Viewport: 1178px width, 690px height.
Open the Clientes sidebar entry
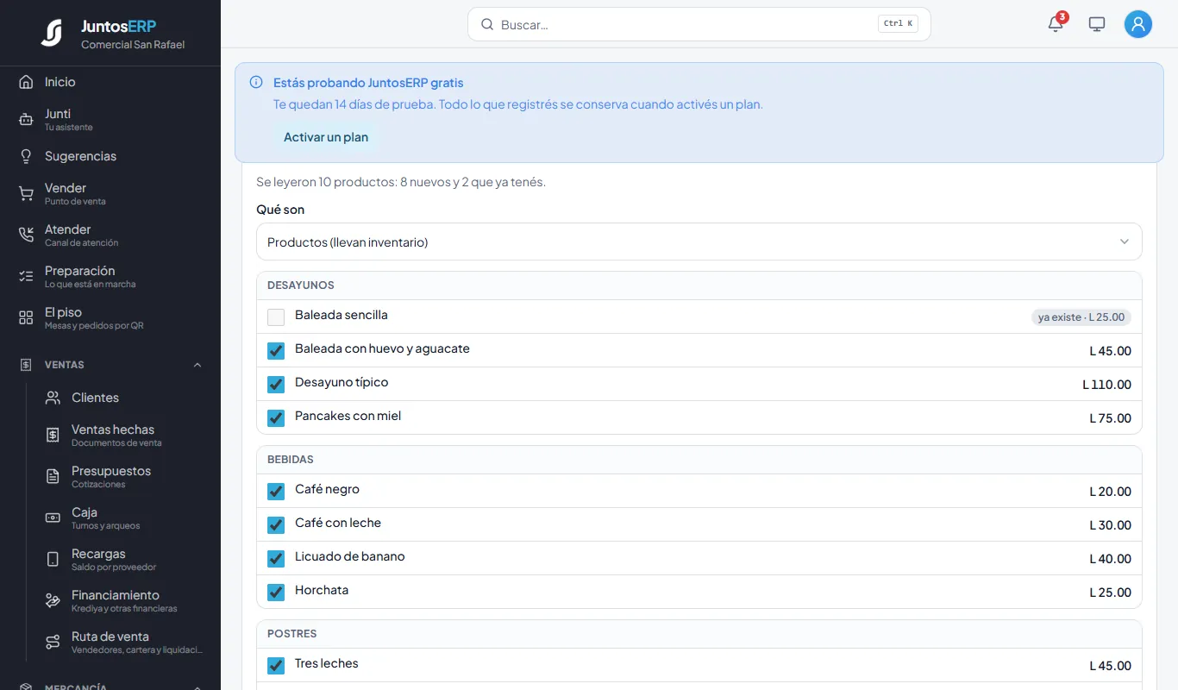point(124,398)
